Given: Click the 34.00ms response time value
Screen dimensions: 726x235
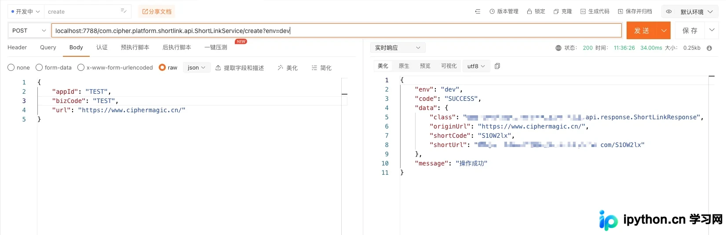Looking at the screenshot, I should [x=651, y=48].
